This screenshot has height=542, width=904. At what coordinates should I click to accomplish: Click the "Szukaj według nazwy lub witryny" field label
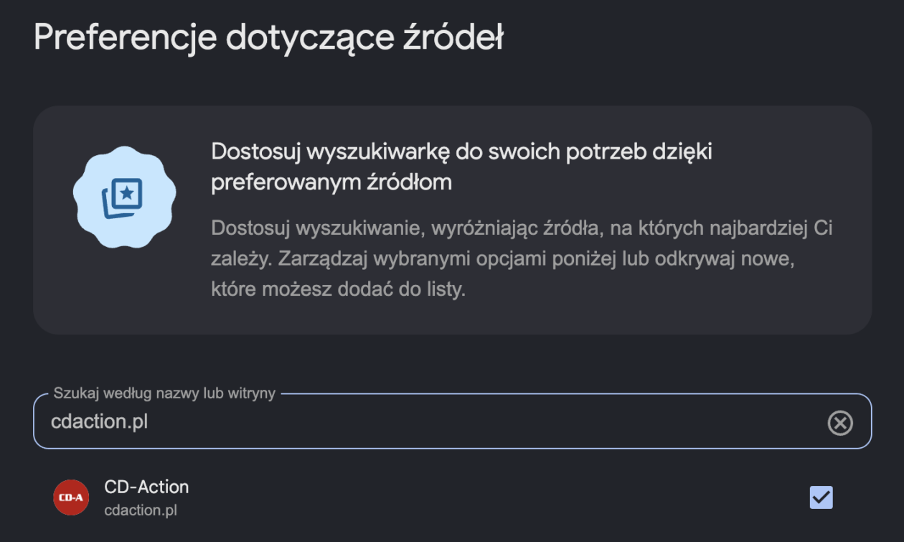pos(164,393)
